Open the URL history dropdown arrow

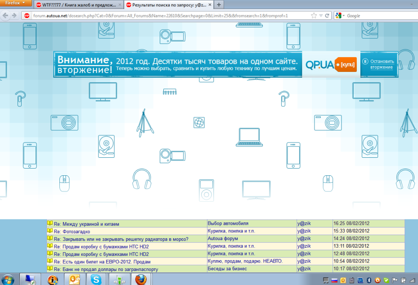click(x=320, y=16)
